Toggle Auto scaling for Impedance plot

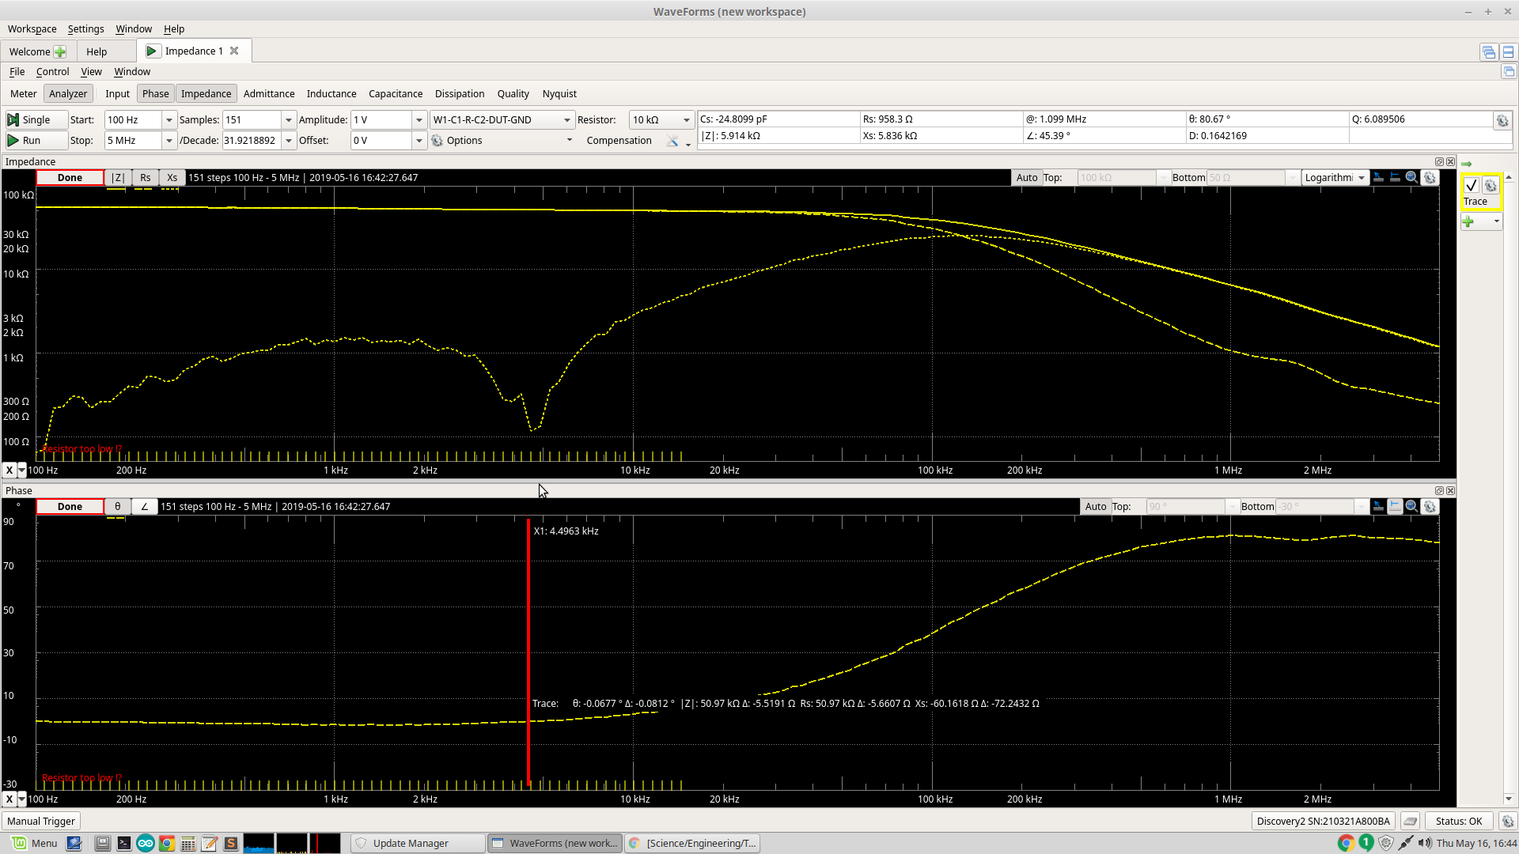(x=1027, y=177)
